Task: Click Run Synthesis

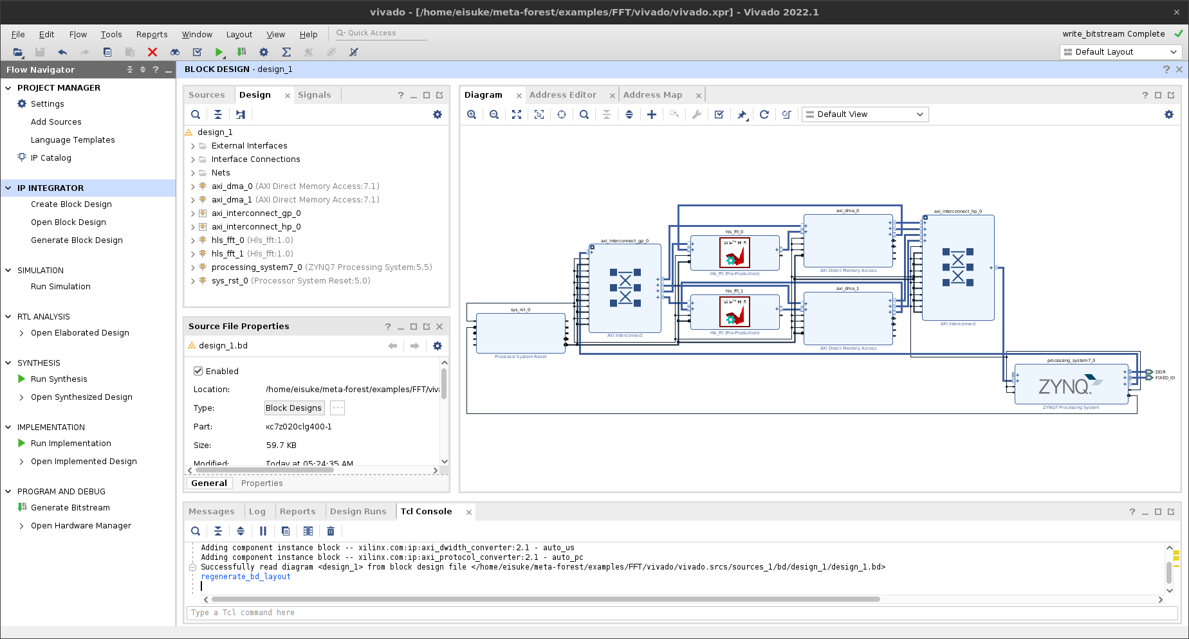Action: coord(59,379)
